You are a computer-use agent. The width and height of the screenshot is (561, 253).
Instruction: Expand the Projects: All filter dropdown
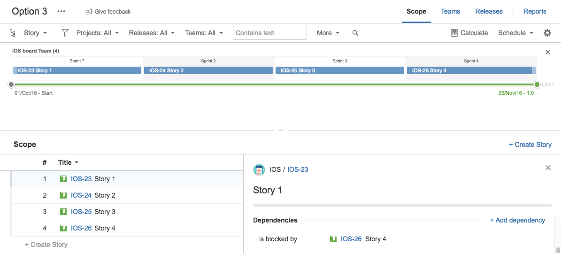(x=97, y=33)
